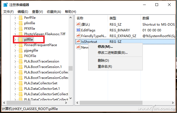Choose 修改二进制数据(B)... from context menu
The image size is (177, 113).
[115, 53]
